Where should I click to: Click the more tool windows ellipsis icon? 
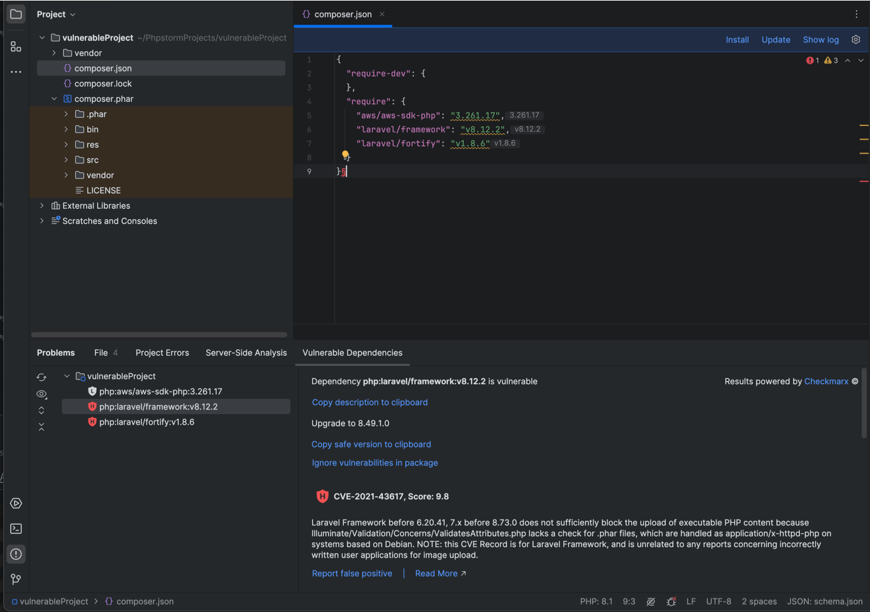click(16, 72)
